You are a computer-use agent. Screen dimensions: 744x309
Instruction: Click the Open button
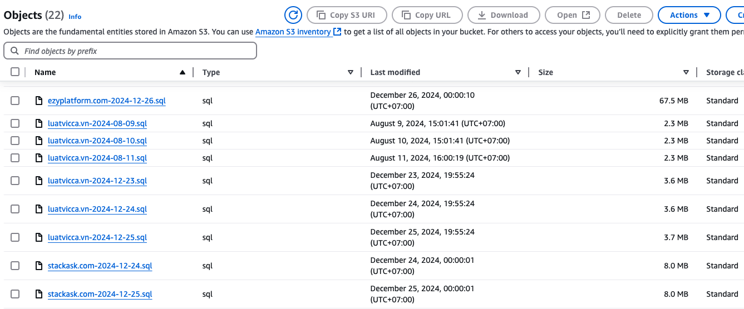(x=573, y=15)
